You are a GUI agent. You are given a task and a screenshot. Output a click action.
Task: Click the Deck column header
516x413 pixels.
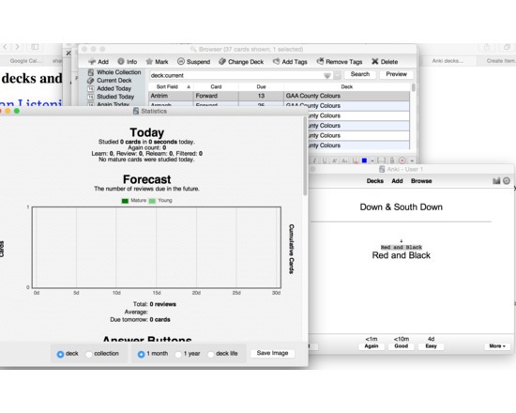point(346,86)
